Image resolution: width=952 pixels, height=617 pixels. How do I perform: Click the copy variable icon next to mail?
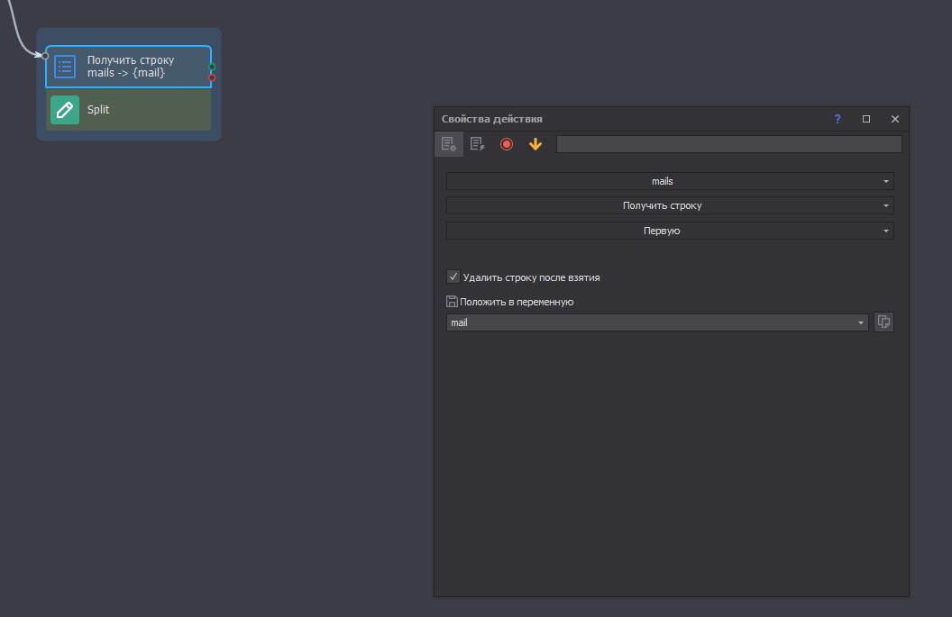pos(883,322)
